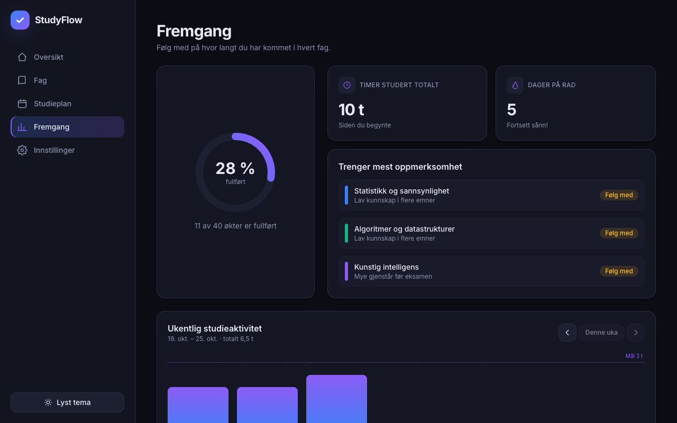The width and height of the screenshot is (677, 423).
Task: Open Oversikt via the home icon
Action: [x=22, y=57]
